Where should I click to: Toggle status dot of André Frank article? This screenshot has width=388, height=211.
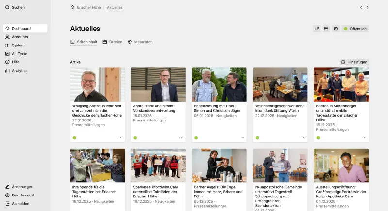(135, 138)
